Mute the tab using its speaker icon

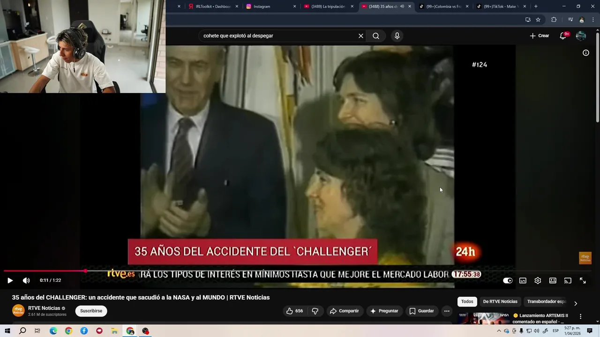pos(402,7)
